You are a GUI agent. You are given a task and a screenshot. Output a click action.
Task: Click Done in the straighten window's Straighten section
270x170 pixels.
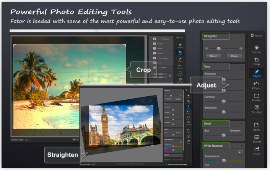pyautogui.click(x=178, y=99)
